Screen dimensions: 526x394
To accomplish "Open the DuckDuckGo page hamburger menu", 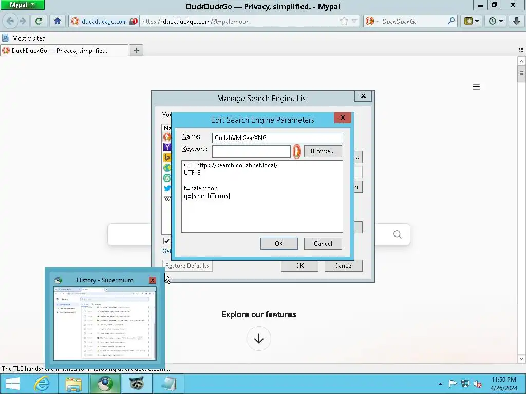I will 476,87.
